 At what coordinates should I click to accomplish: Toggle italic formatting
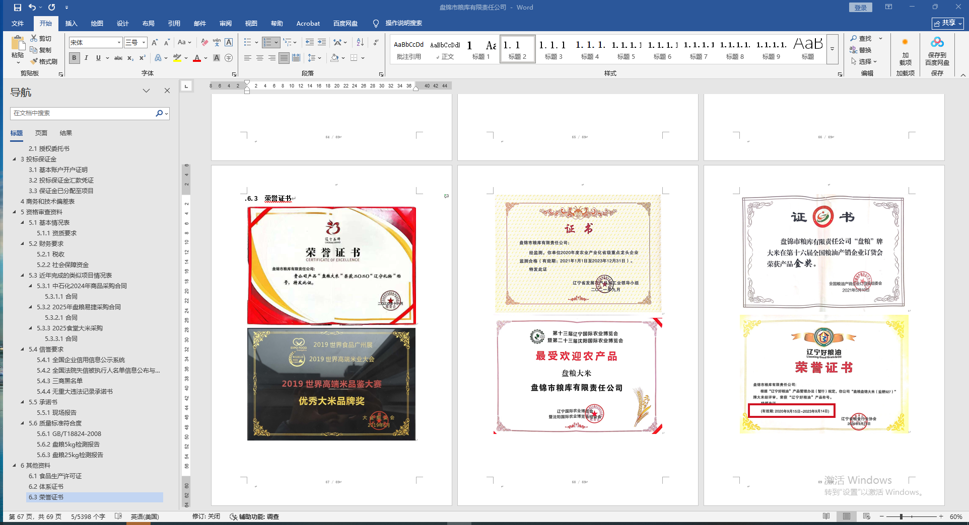[86, 58]
